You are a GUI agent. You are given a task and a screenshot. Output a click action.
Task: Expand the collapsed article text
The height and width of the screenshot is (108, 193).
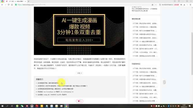(x=79, y=73)
